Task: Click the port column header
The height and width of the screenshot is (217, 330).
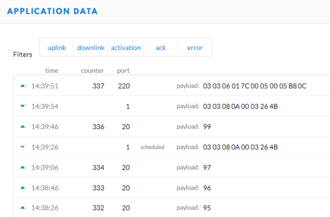Action: pos(123,71)
